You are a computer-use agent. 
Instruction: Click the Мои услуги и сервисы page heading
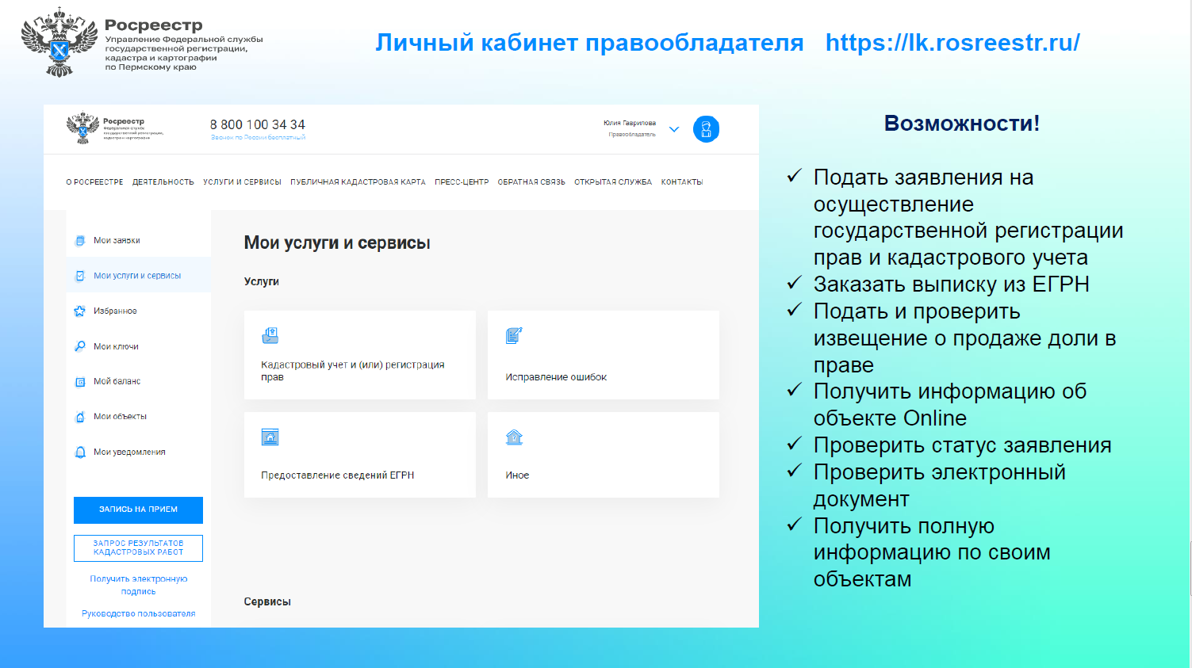(337, 243)
